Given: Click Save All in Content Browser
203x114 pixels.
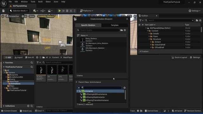Looking at the screenshot, I should [x=29, y=57].
